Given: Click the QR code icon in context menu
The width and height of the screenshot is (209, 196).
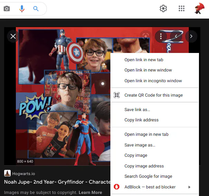Looking at the screenshot, I should (117, 95).
